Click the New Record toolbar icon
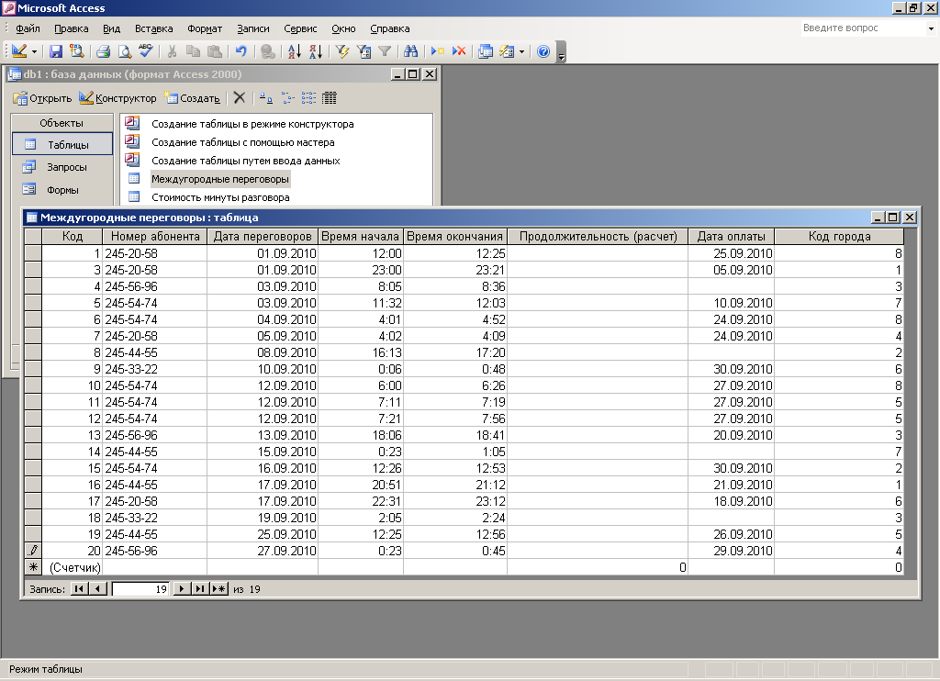Screen dimensions: 940x681 [x=438, y=51]
